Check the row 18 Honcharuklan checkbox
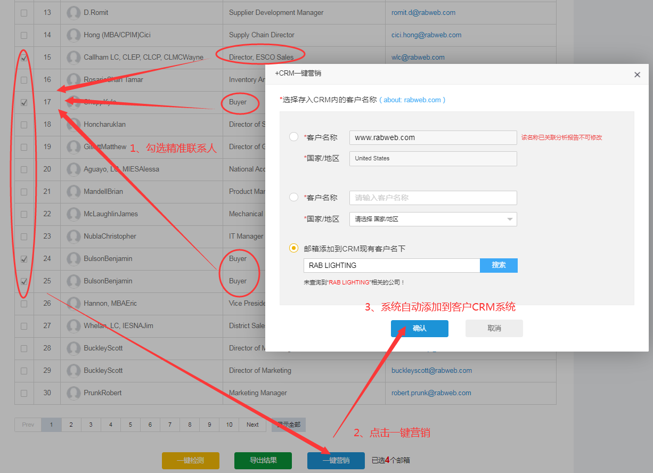653x473 pixels. (24, 125)
